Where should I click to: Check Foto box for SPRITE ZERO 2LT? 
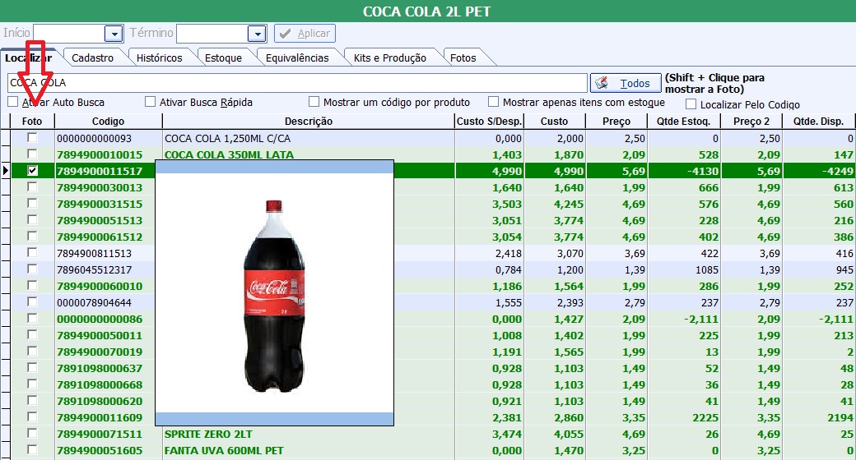click(x=33, y=433)
